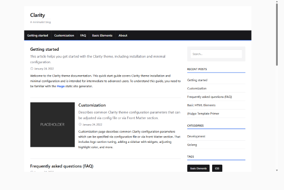The image size is (284, 190).
Task: Click the Clarity site title
Action: 37,15
